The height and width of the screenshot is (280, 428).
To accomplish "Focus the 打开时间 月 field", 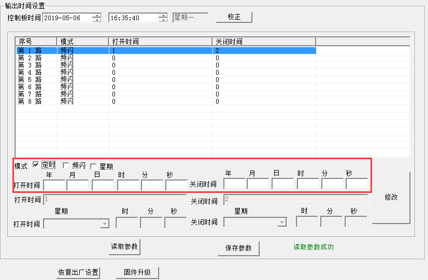I will point(78,186).
